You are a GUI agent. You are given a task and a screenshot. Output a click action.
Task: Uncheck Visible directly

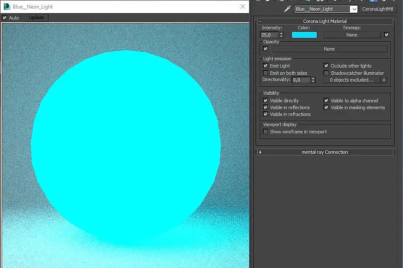click(x=266, y=100)
